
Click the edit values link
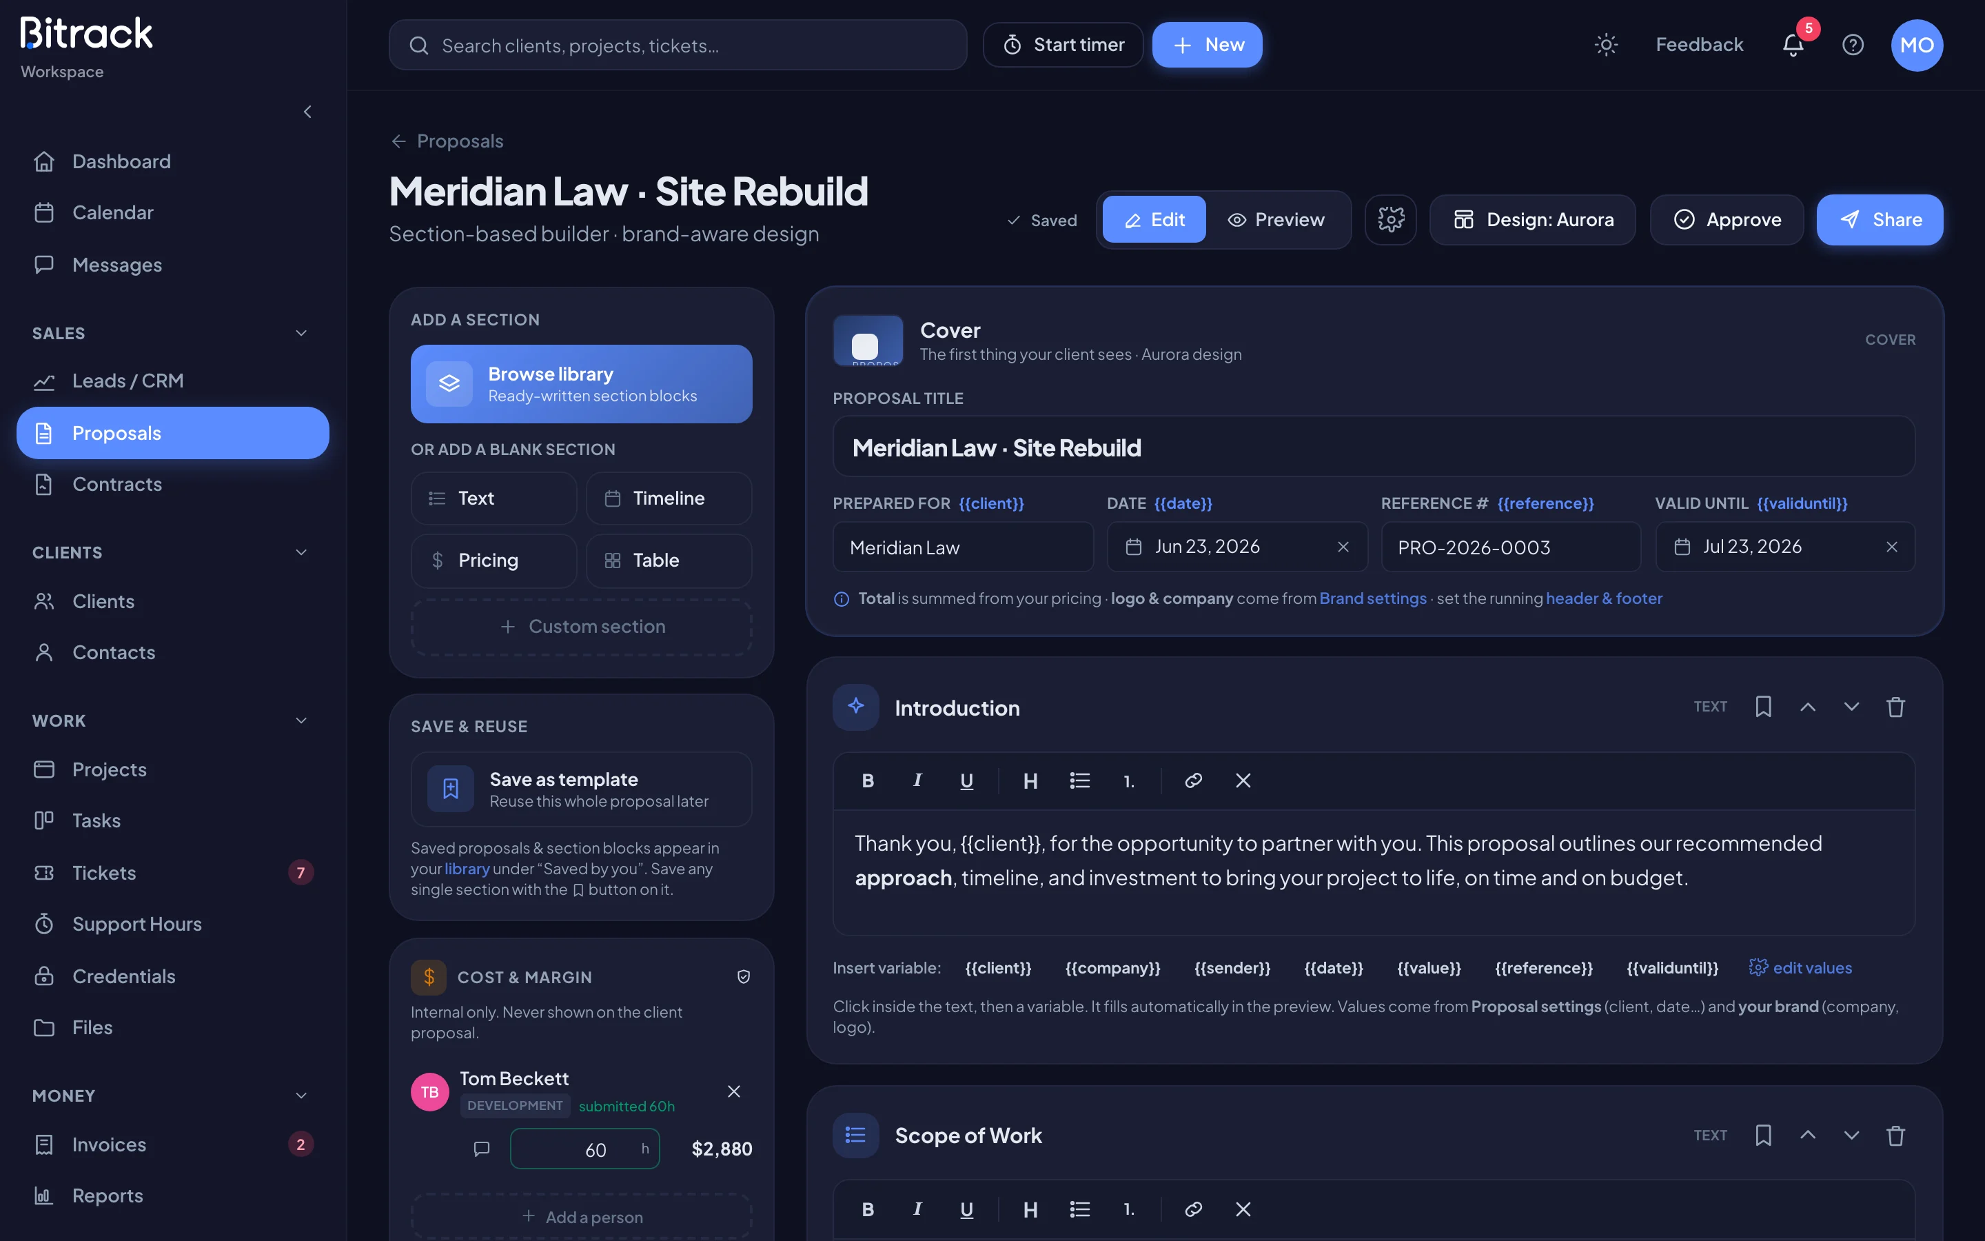point(1800,968)
